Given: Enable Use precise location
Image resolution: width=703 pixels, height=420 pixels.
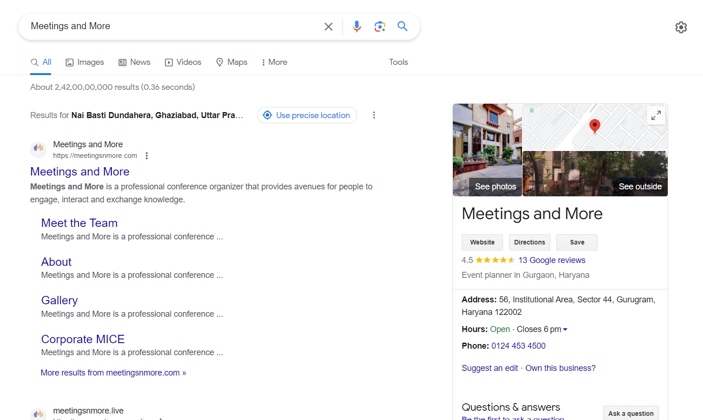Looking at the screenshot, I should [x=307, y=115].
